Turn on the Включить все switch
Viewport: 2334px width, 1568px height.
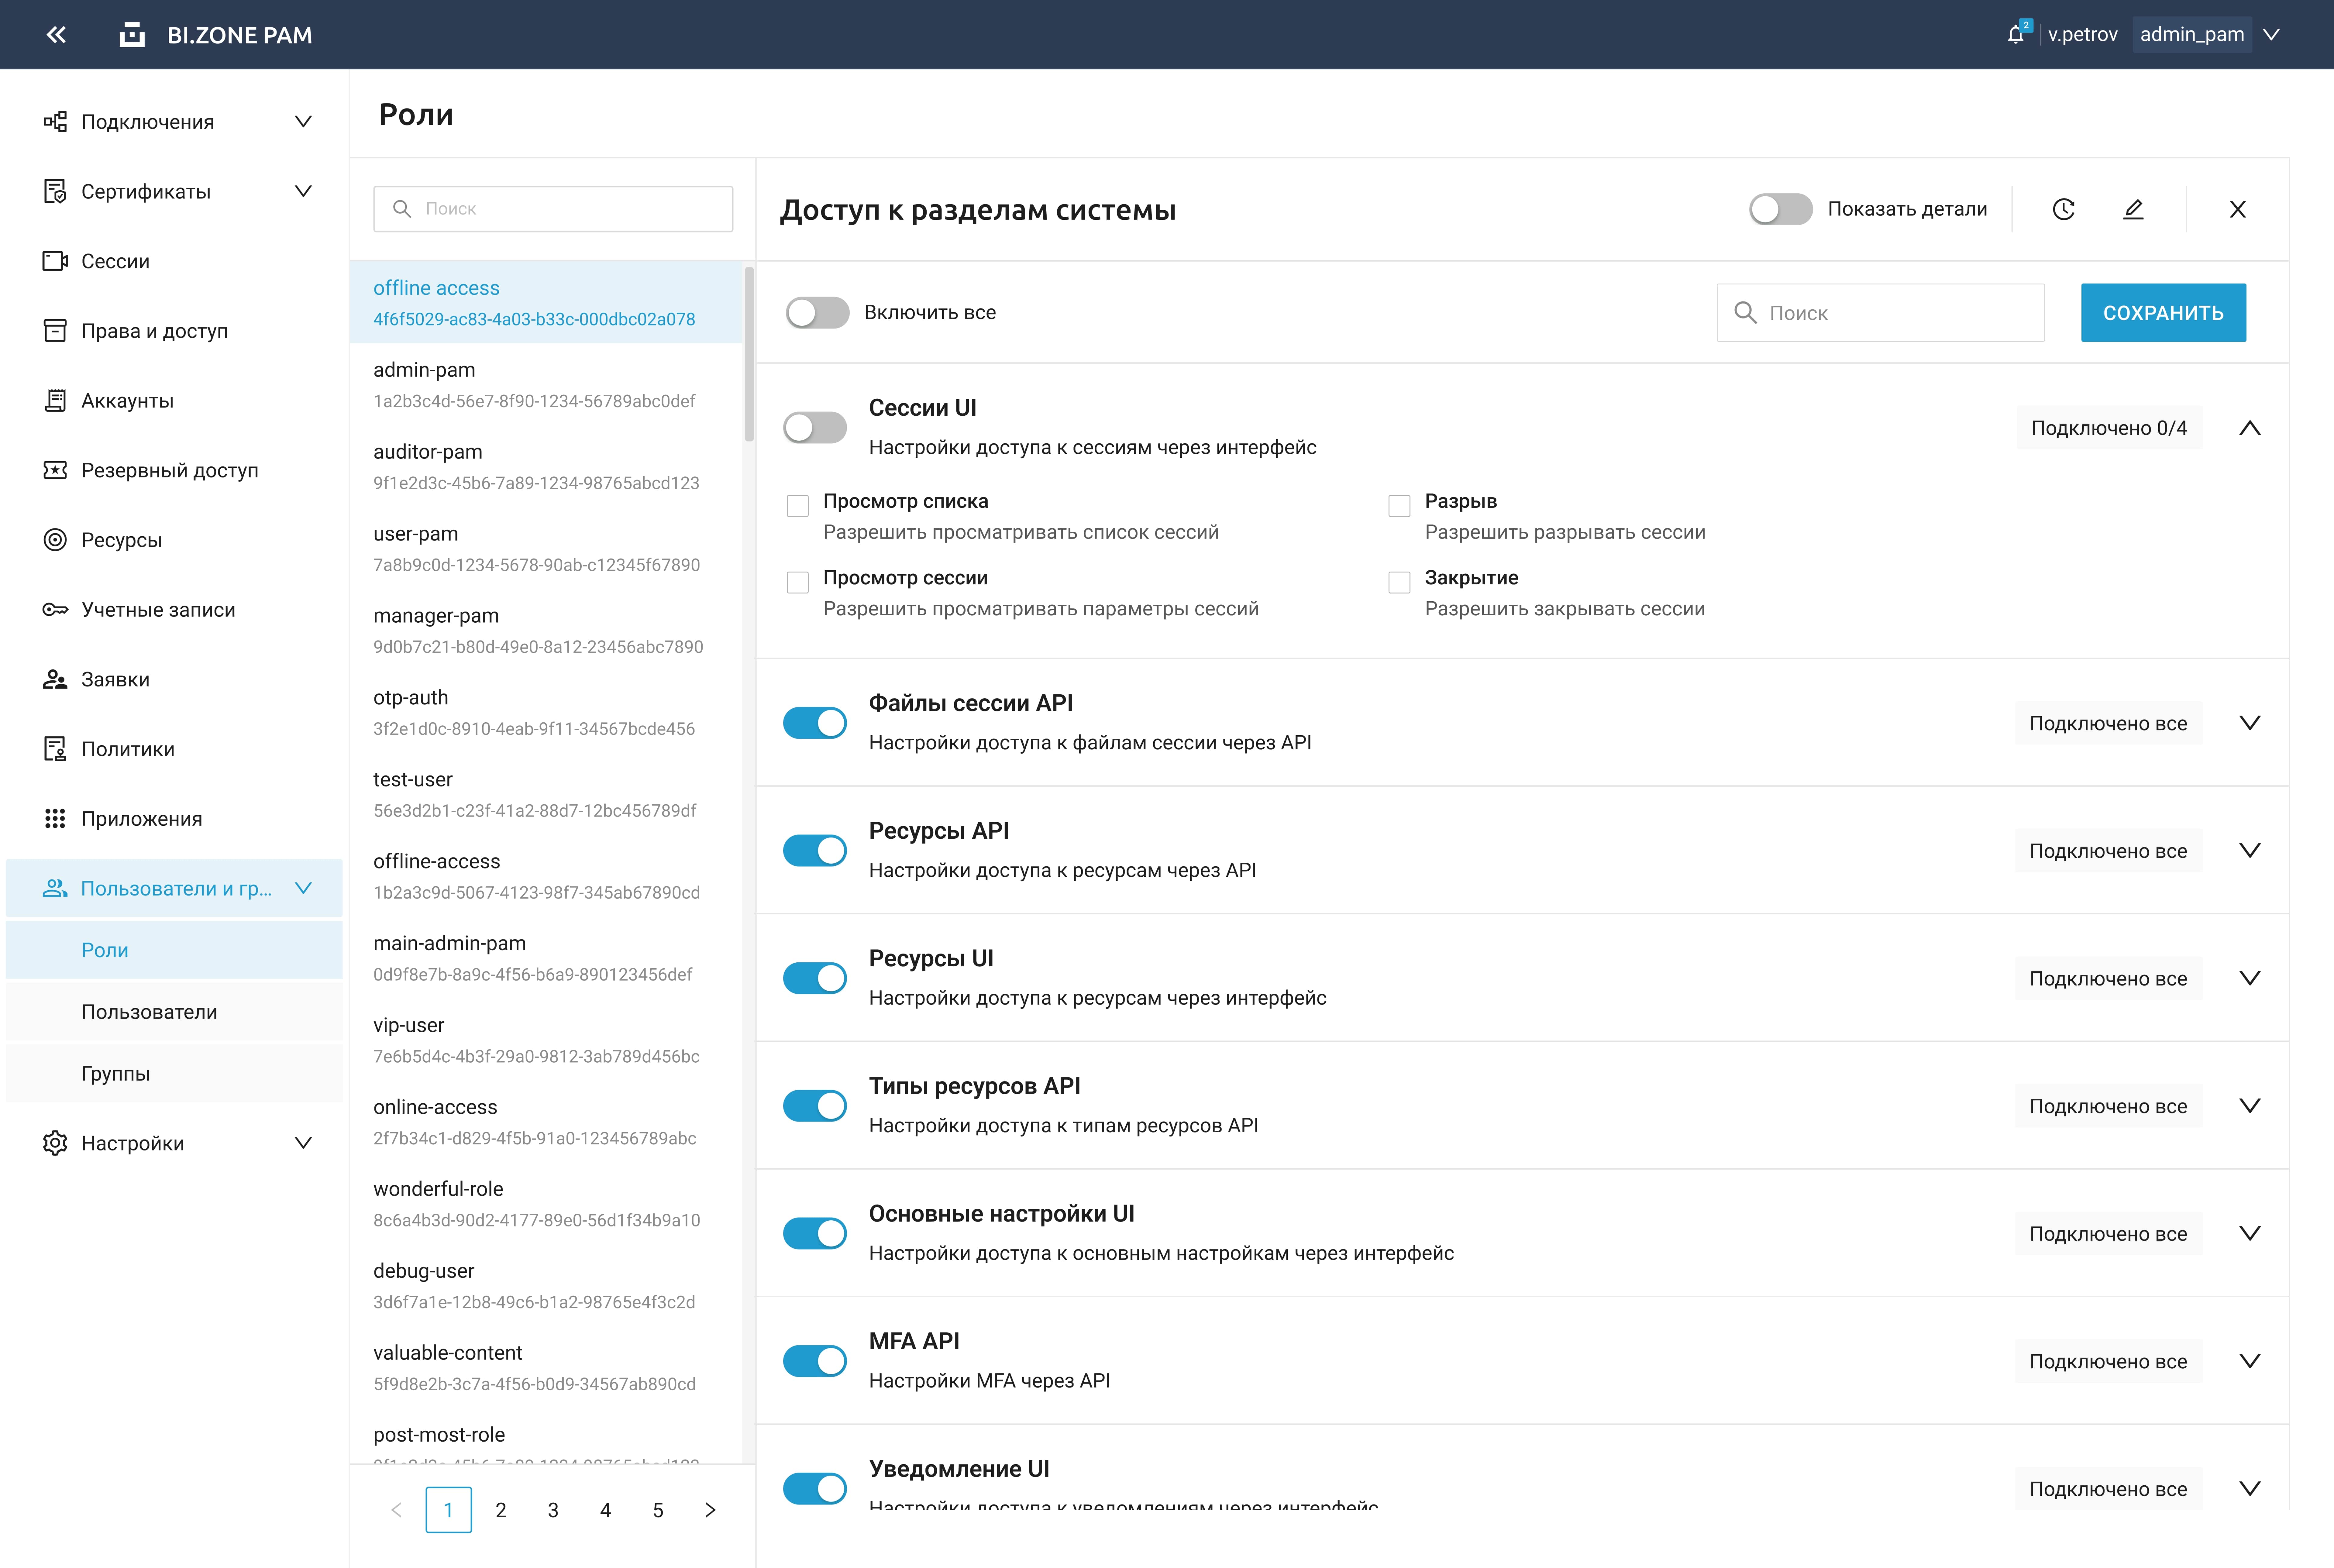click(817, 313)
